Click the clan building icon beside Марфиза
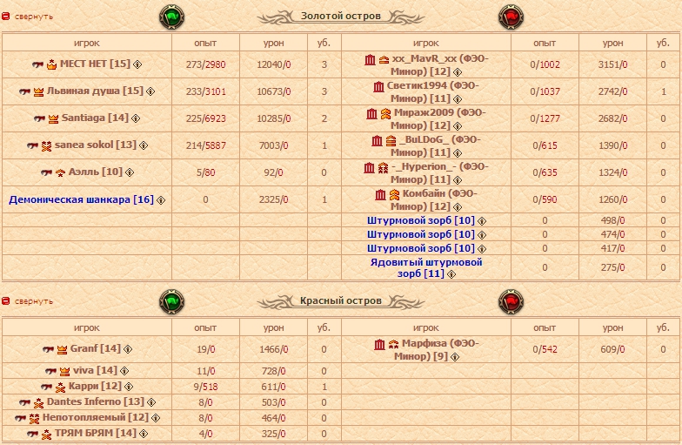The width and height of the screenshot is (682, 445). click(x=379, y=345)
